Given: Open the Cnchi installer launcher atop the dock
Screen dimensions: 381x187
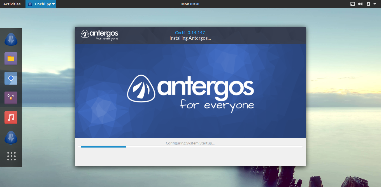Looking at the screenshot, I should [x=11, y=39].
